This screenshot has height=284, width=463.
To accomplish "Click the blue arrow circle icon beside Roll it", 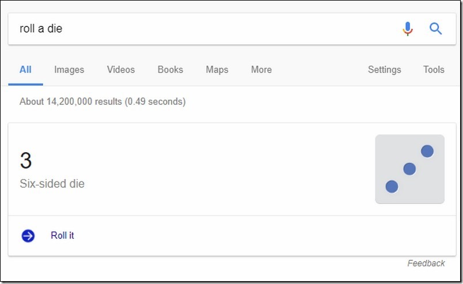I will pyautogui.click(x=28, y=236).
